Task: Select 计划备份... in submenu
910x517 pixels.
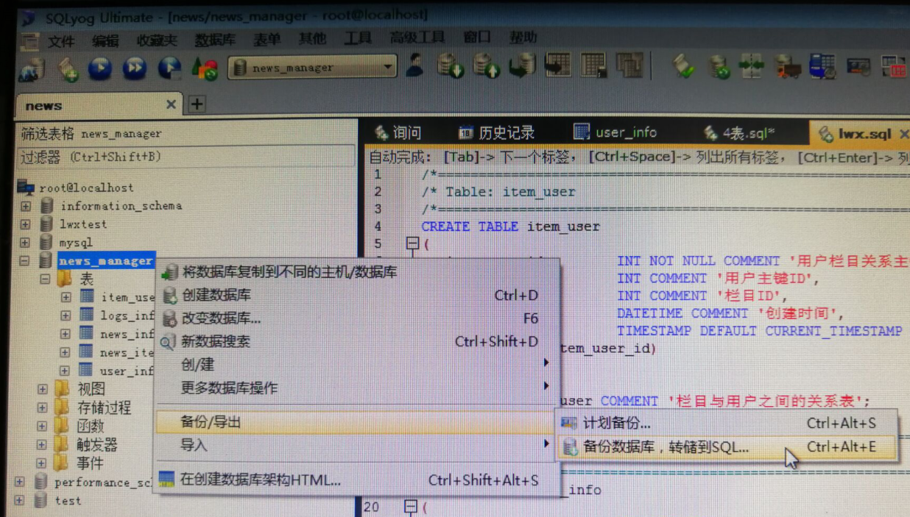Action: [x=726, y=424]
